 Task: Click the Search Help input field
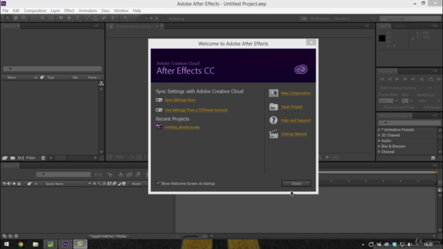coord(410,19)
